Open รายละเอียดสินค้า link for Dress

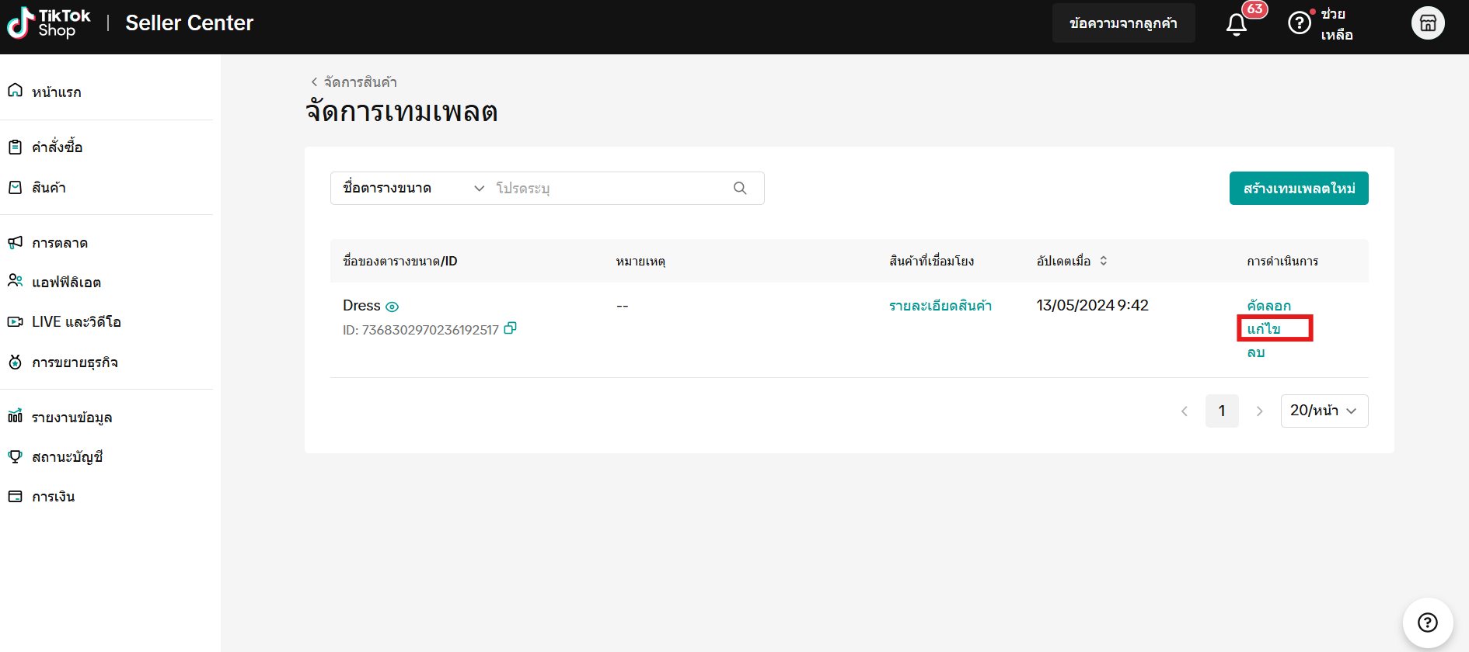point(940,306)
